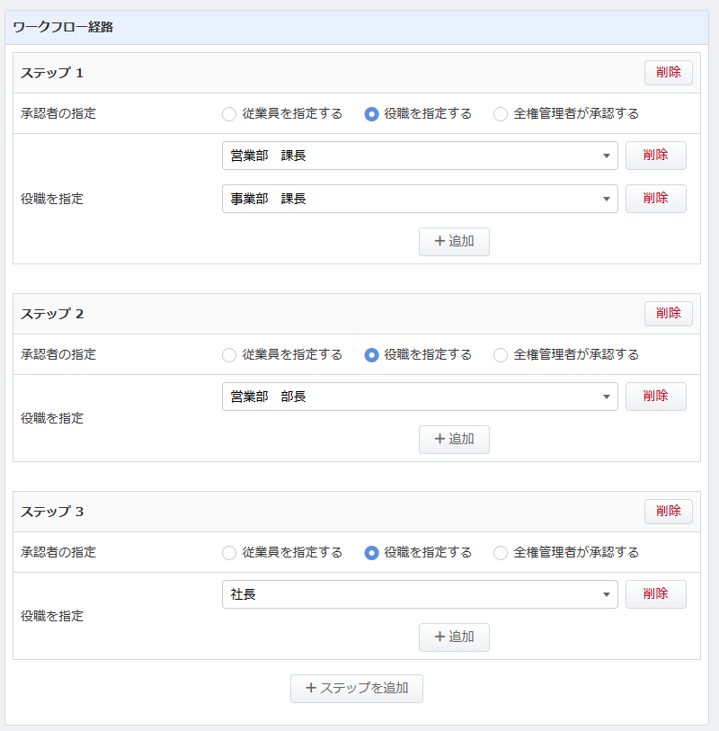Select 従業員を指定する radio in Step 3
719x731 pixels.
pos(229,553)
